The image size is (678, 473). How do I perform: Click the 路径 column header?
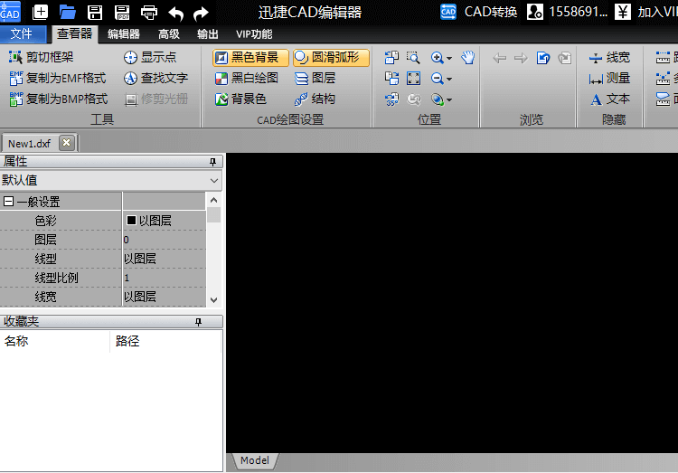click(x=166, y=341)
